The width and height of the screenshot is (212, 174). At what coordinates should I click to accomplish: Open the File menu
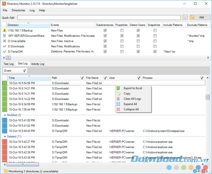pos(5,10)
